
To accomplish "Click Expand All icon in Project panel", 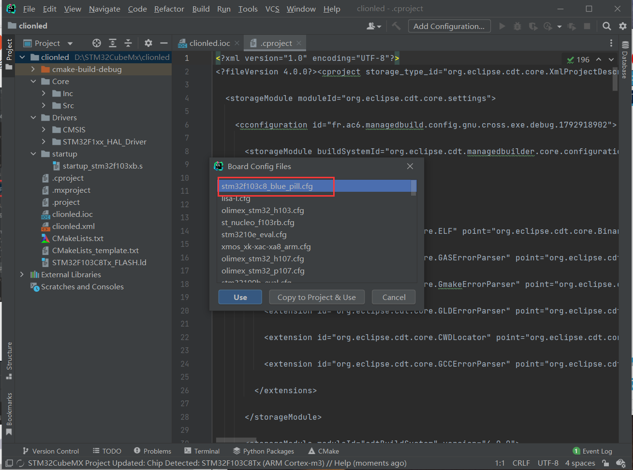I will [113, 43].
